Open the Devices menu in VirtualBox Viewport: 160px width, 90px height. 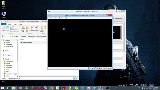click(61, 18)
